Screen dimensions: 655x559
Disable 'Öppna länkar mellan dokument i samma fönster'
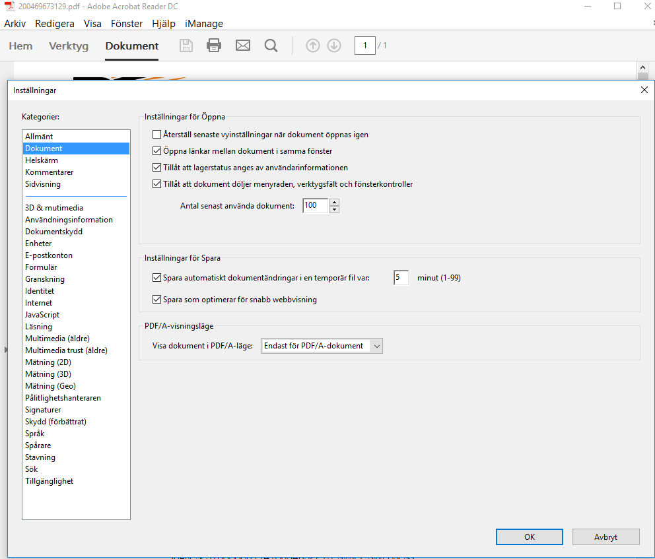coord(156,150)
